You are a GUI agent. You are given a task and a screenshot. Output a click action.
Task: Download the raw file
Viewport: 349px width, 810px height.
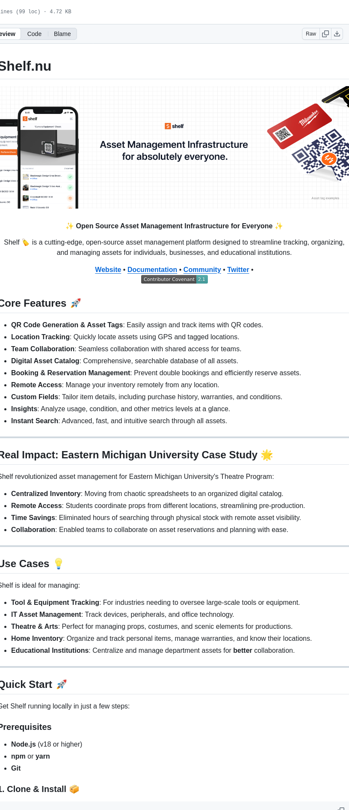pos(337,34)
